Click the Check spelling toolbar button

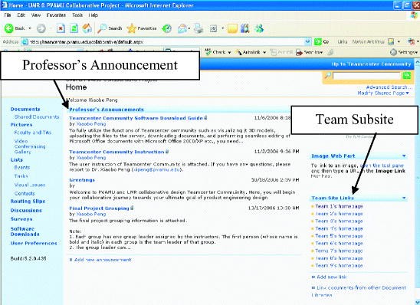[215, 52]
